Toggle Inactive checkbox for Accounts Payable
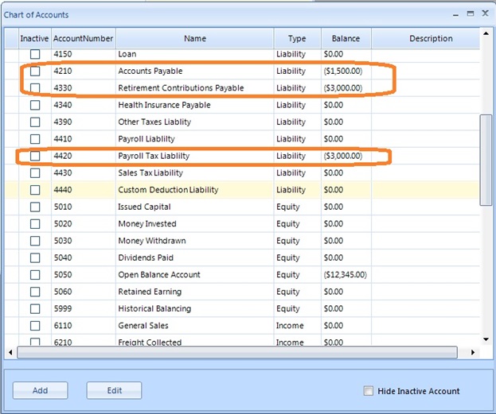The image size is (496, 414). [35, 72]
